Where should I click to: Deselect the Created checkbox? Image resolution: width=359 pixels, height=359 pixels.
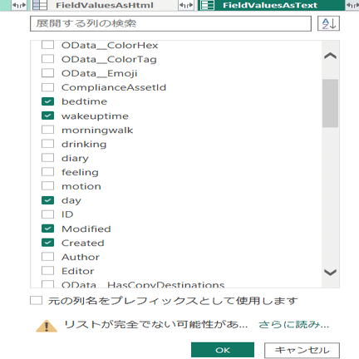(47, 243)
